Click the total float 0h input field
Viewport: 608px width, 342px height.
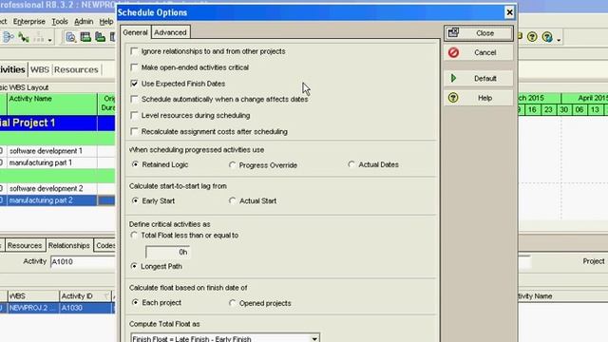click(167, 252)
